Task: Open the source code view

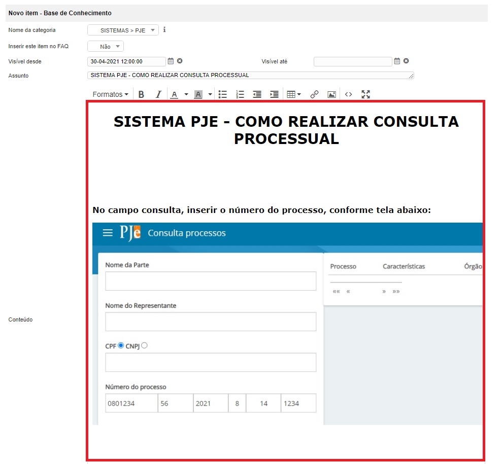Action: coord(349,94)
